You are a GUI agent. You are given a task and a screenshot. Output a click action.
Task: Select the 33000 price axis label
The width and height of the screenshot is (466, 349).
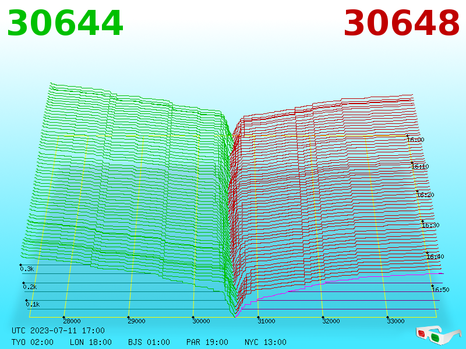click(396, 321)
